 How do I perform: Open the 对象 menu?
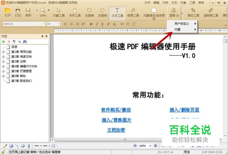(183, 2)
